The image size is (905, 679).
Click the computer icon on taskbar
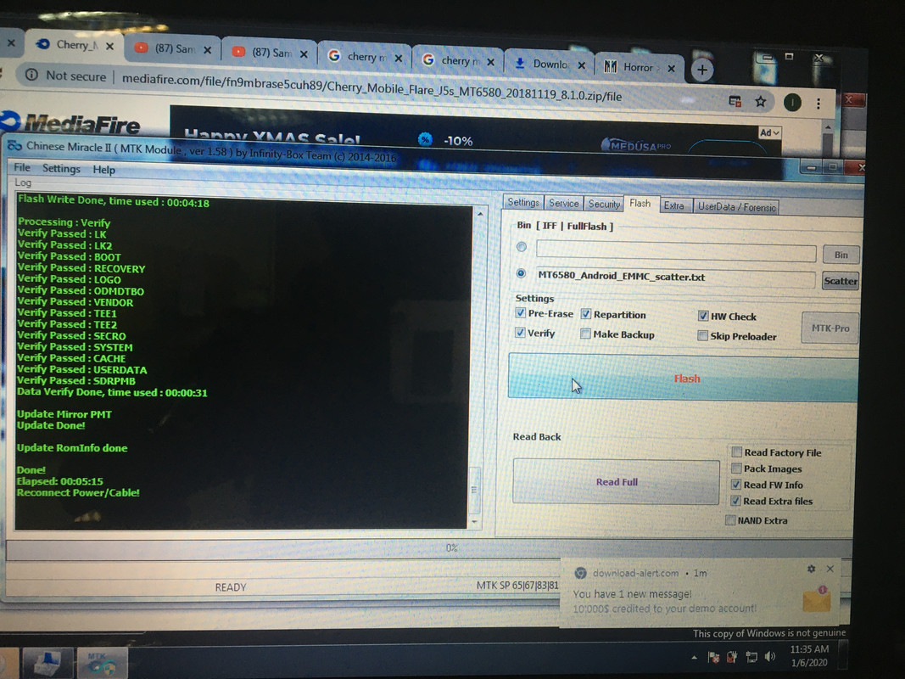(x=47, y=662)
